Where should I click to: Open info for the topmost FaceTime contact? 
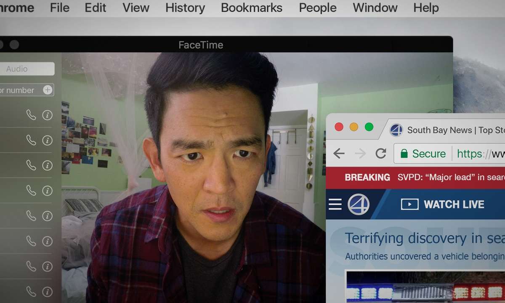48,115
